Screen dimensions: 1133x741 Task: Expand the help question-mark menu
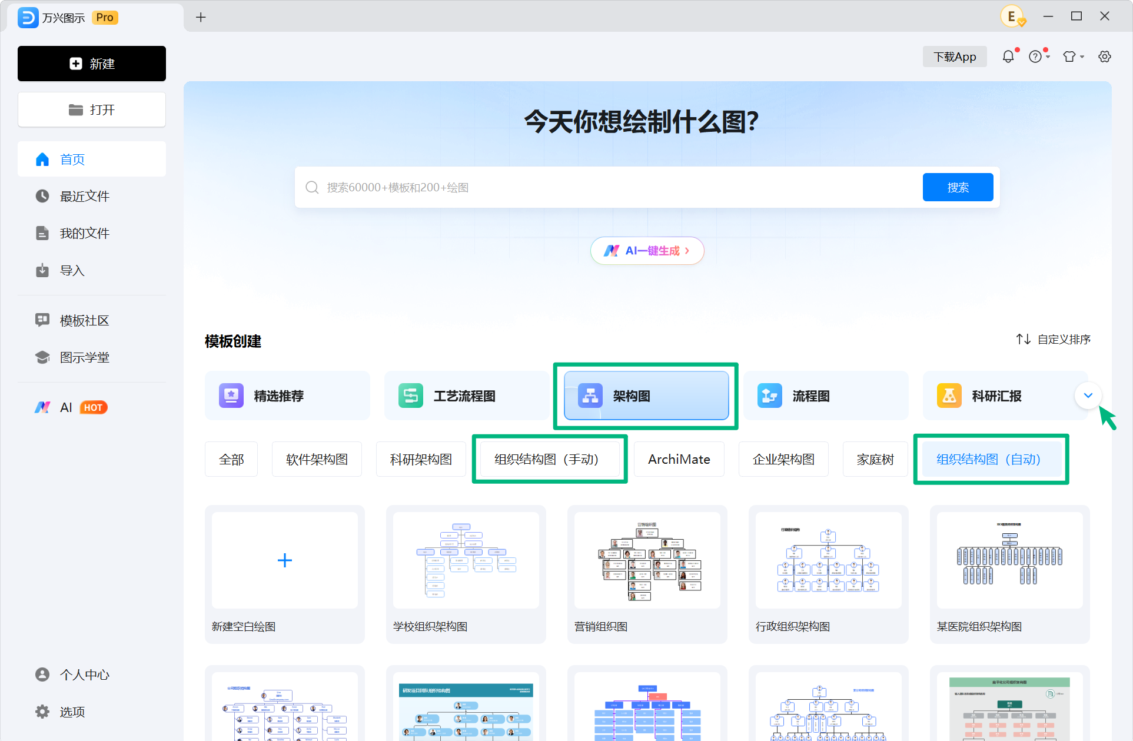(1039, 57)
